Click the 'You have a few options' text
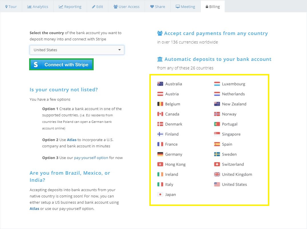This screenshot has height=229, width=307. (x=50, y=100)
